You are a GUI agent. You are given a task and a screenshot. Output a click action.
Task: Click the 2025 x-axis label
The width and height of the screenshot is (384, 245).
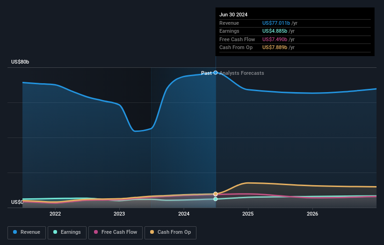tap(248, 214)
